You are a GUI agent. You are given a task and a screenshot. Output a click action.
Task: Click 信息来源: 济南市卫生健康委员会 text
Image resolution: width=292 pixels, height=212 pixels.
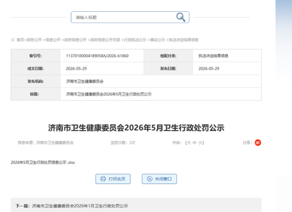46,143
